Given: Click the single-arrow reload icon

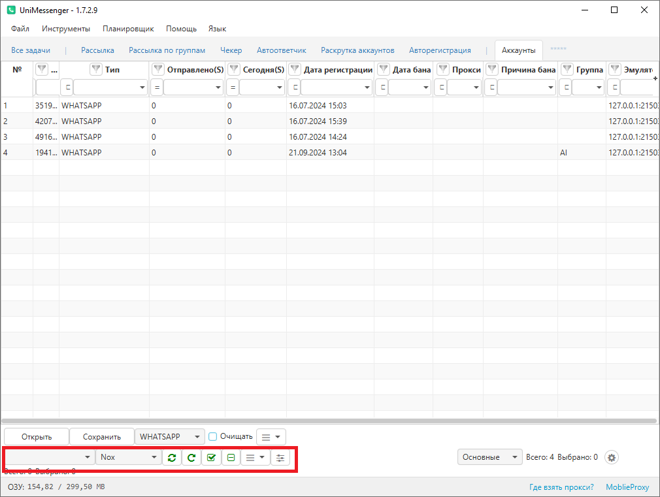Looking at the screenshot, I should click(191, 457).
